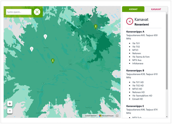
Task: Open the map feedback smiley icon
Action: 117,116
